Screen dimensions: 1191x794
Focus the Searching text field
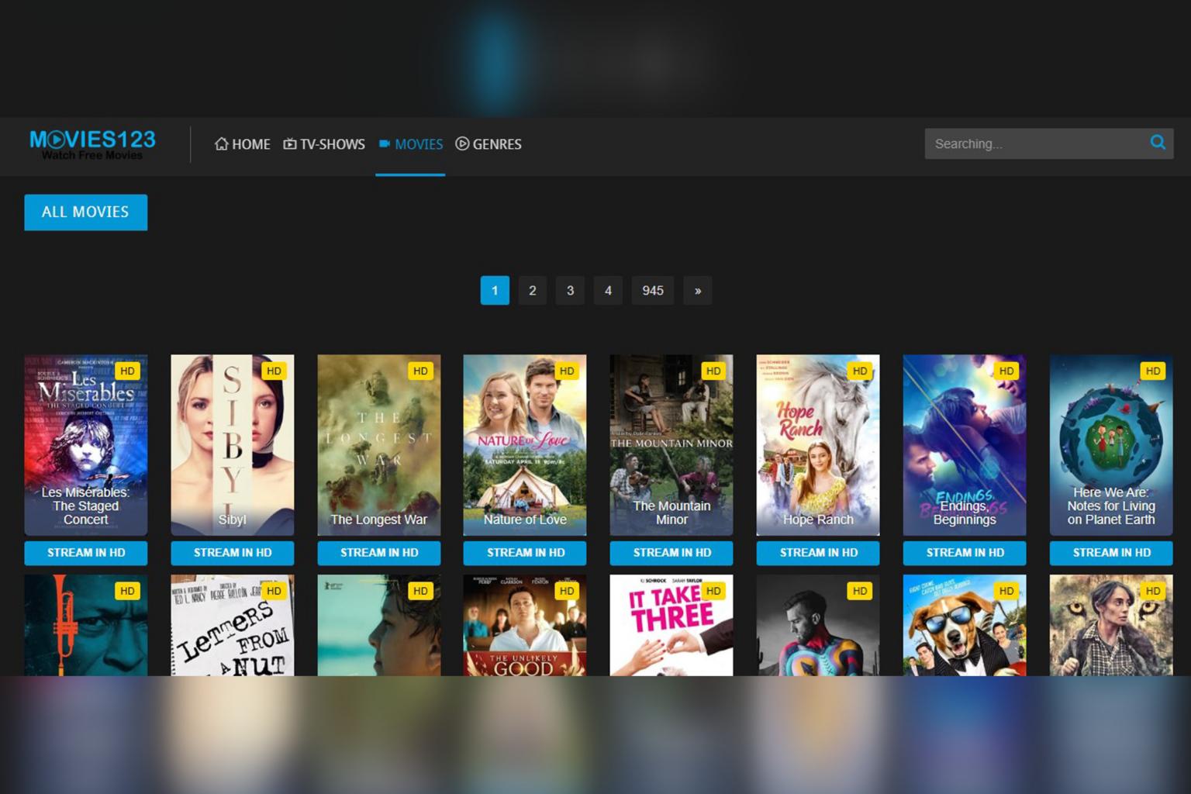tap(1035, 143)
